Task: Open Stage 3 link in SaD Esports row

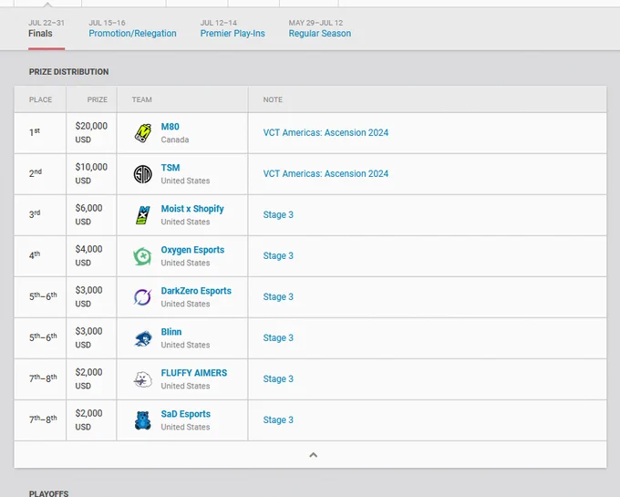Action: 278,419
